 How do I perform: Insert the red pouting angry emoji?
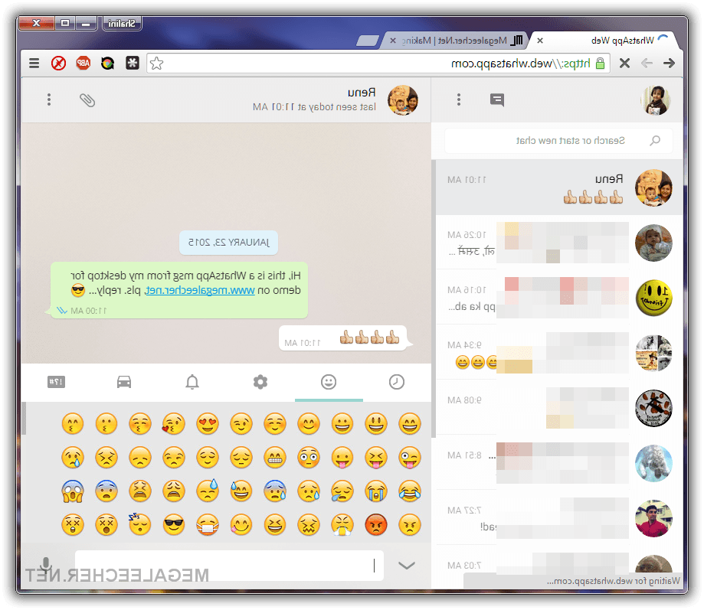coord(376,525)
